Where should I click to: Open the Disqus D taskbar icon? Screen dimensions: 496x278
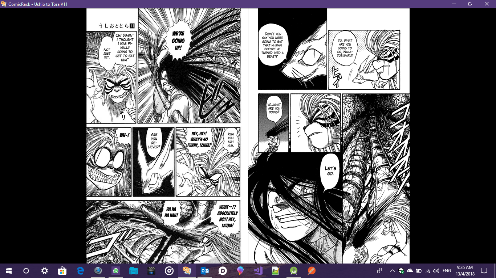pos(223,271)
